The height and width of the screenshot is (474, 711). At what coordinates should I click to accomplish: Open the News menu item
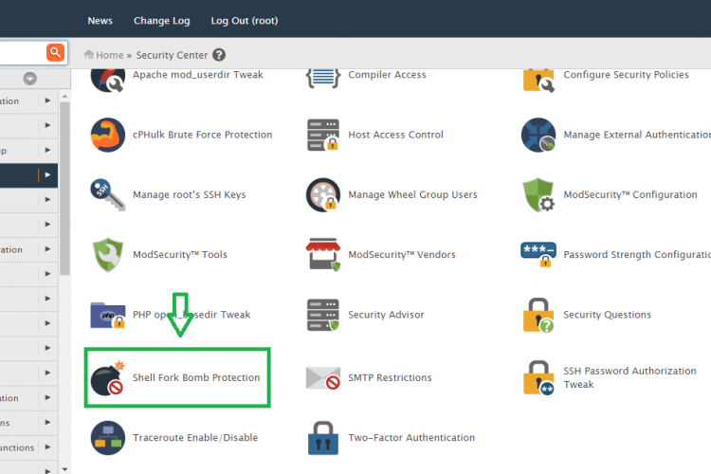pyautogui.click(x=100, y=21)
